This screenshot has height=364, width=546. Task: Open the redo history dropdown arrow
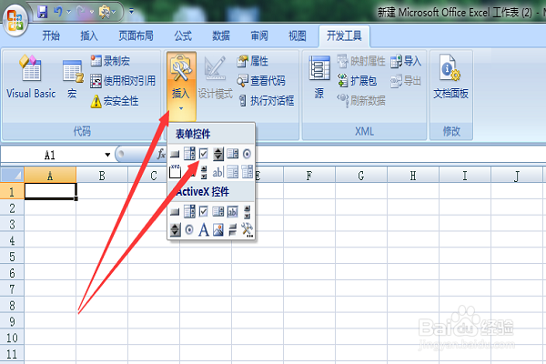point(92,12)
